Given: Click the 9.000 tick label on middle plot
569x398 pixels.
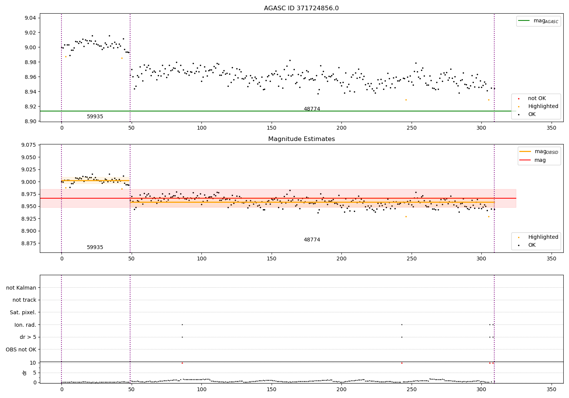Looking at the screenshot, I should tap(28, 182).
